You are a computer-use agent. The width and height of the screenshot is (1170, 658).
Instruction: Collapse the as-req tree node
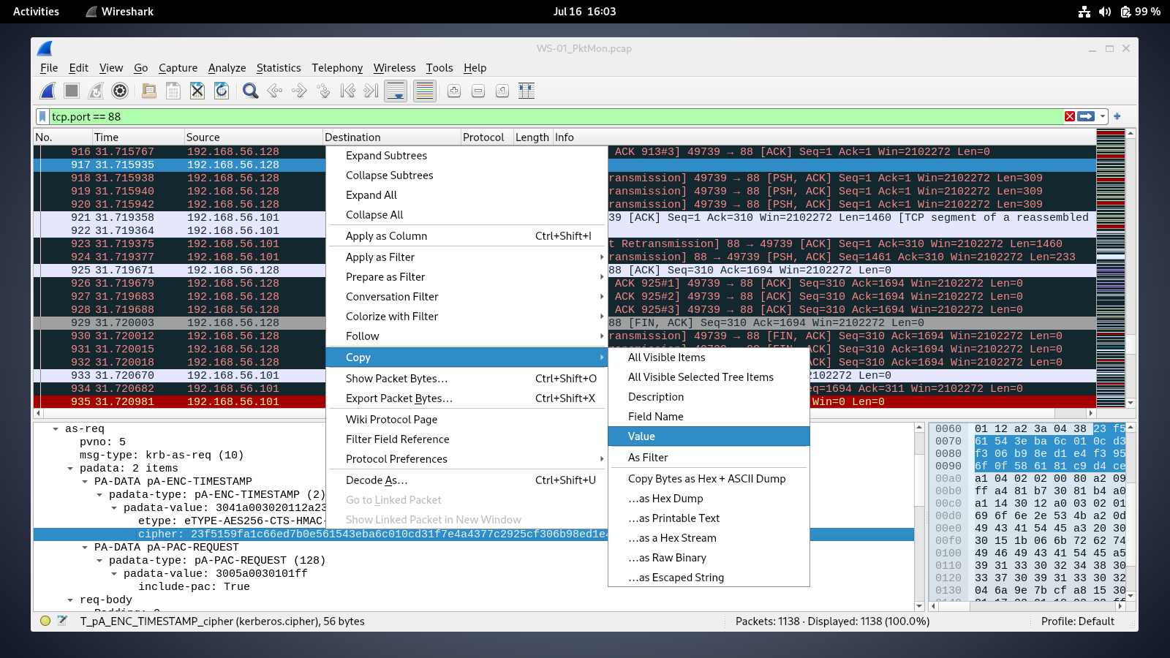(x=56, y=429)
